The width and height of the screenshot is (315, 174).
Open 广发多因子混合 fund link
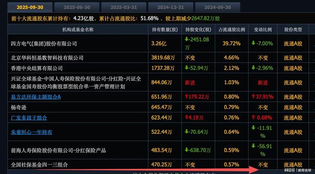[29, 118]
